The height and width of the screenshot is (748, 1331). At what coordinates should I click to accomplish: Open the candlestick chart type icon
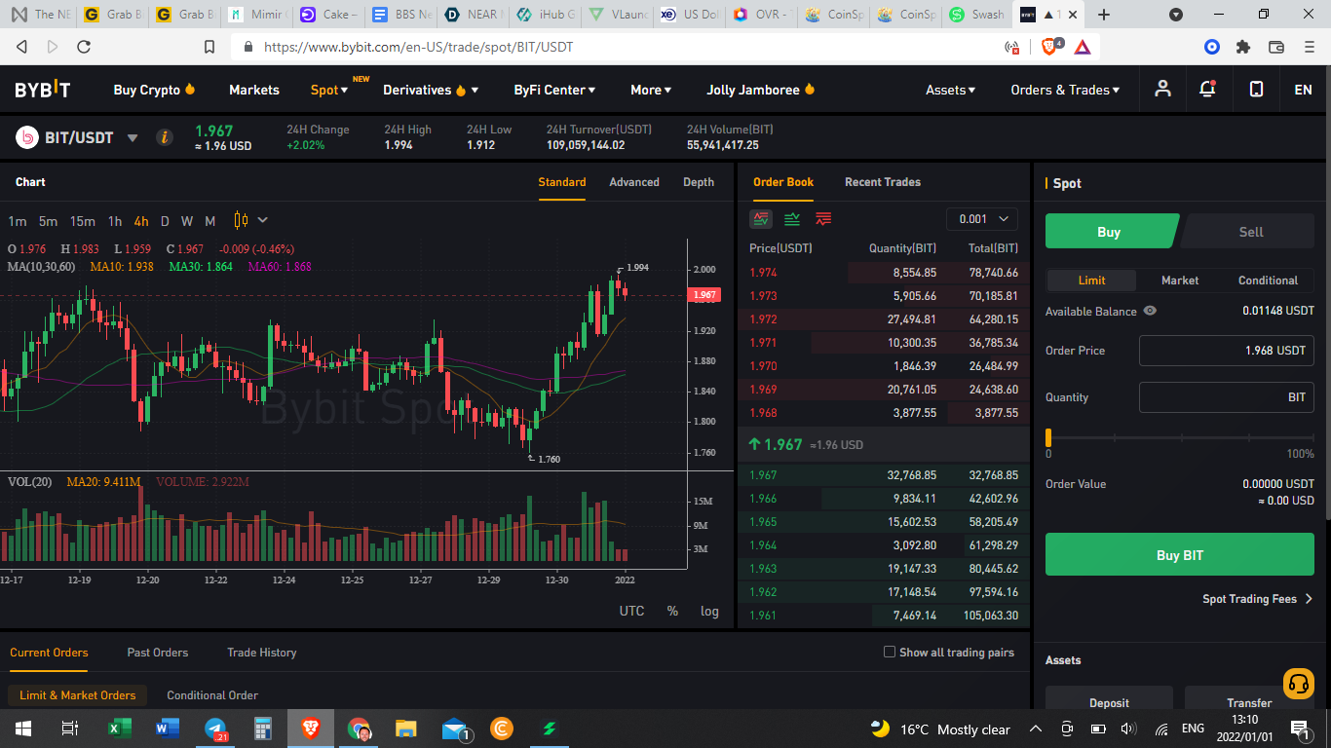point(242,220)
